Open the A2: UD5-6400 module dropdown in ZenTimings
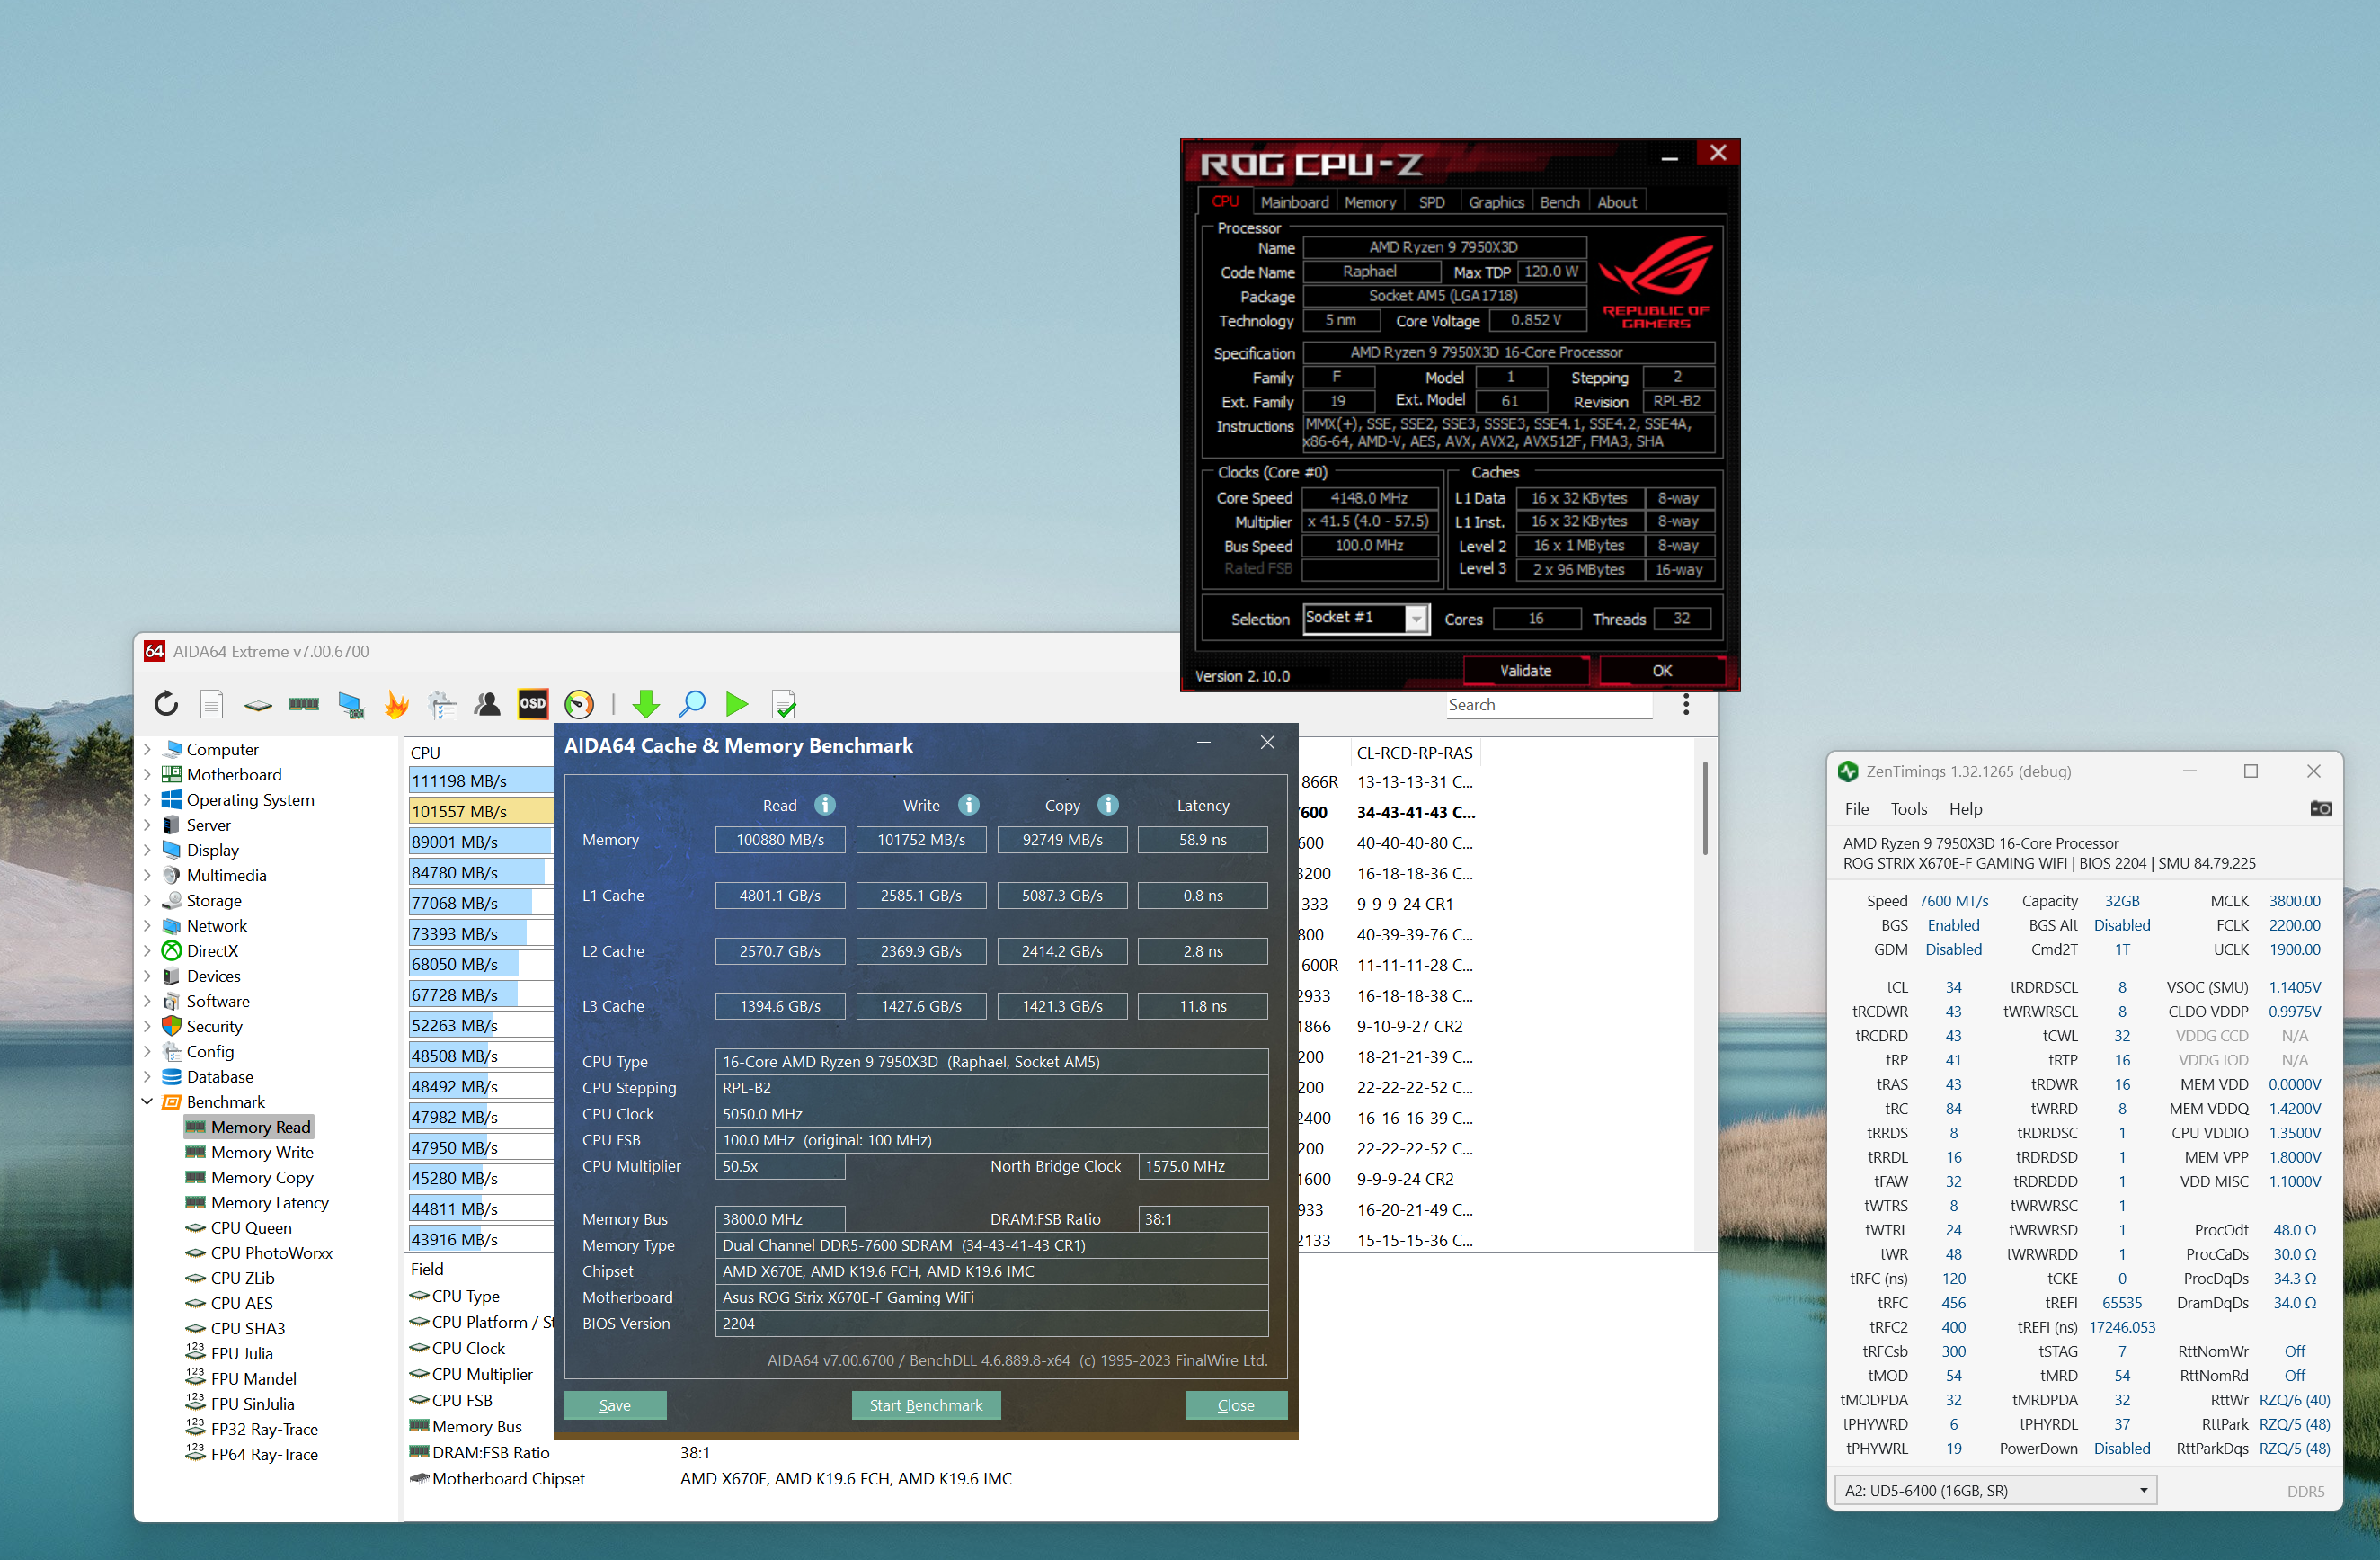Image resolution: width=2380 pixels, height=1560 pixels. (1994, 1490)
